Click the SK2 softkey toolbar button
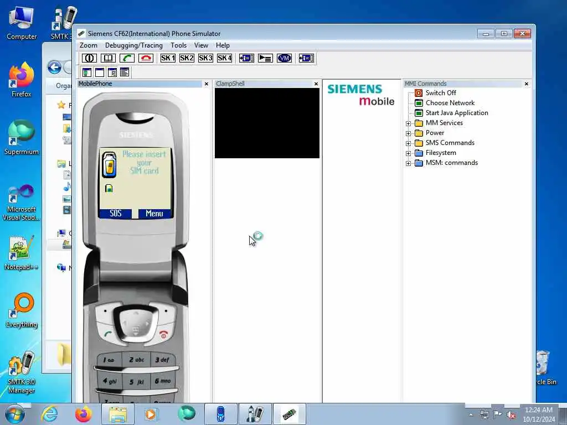Image resolution: width=567 pixels, height=425 pixels. tap(187, 58)
